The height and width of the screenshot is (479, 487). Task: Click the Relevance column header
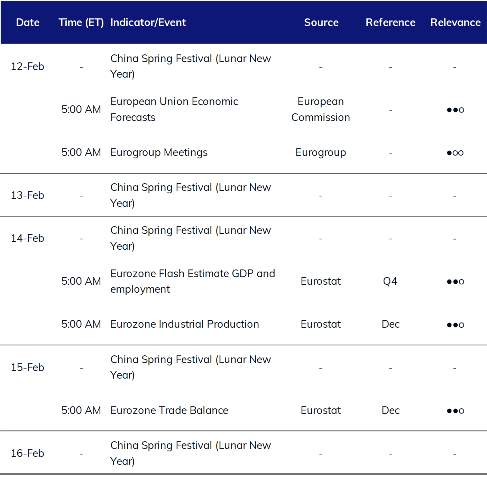pos(456,23)
